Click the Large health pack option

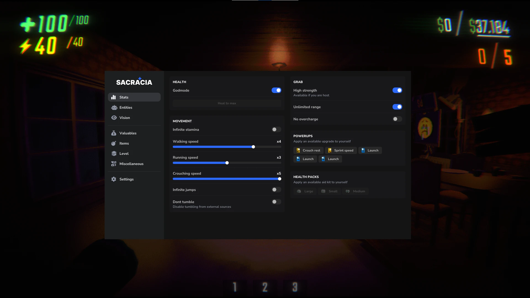click(305, 191)
